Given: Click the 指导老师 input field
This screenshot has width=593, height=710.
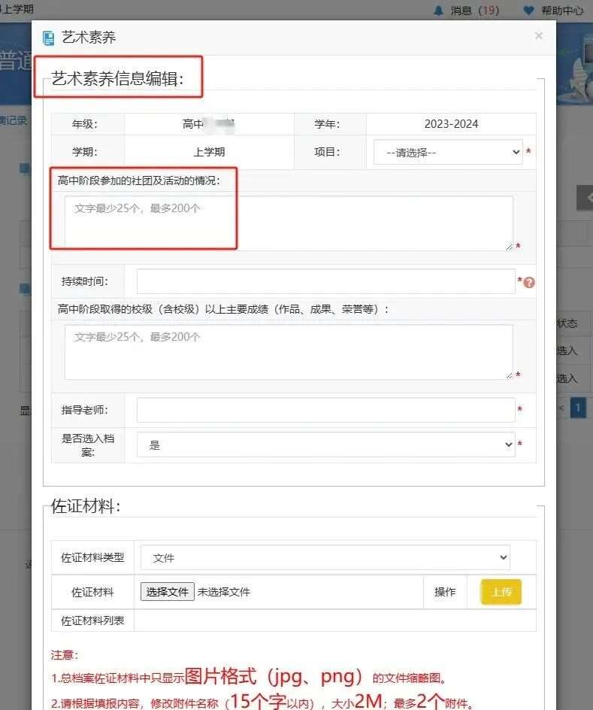Looking at the screenshot, I should pyautogui.click(x=325, y=410).
